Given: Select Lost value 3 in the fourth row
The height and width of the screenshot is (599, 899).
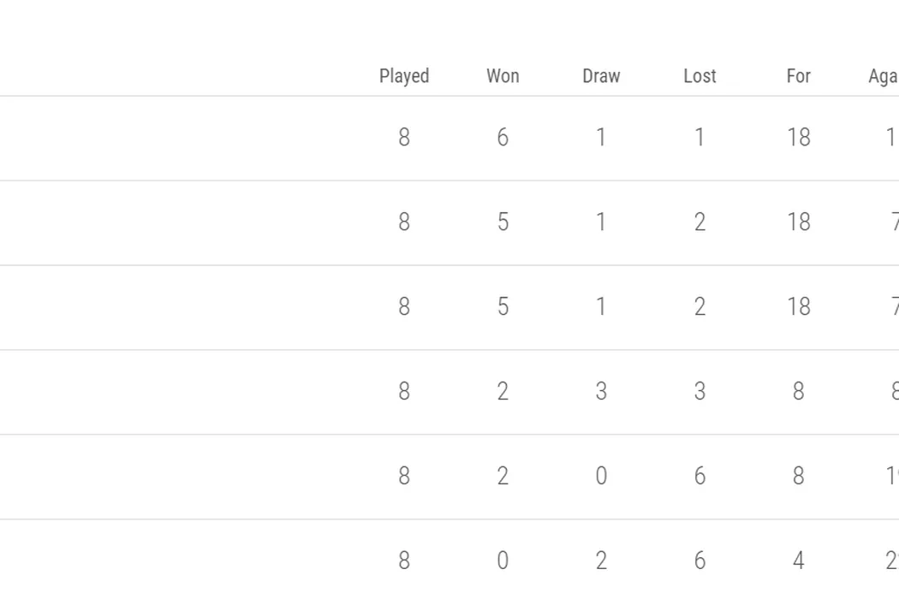Looking at the screenshot, I should [x=700, y=392].
